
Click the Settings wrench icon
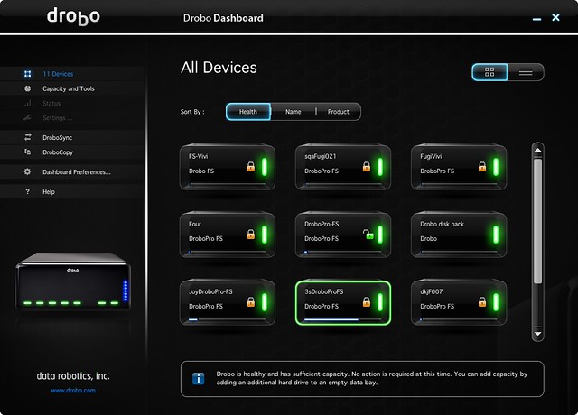(x=27, y=118)
